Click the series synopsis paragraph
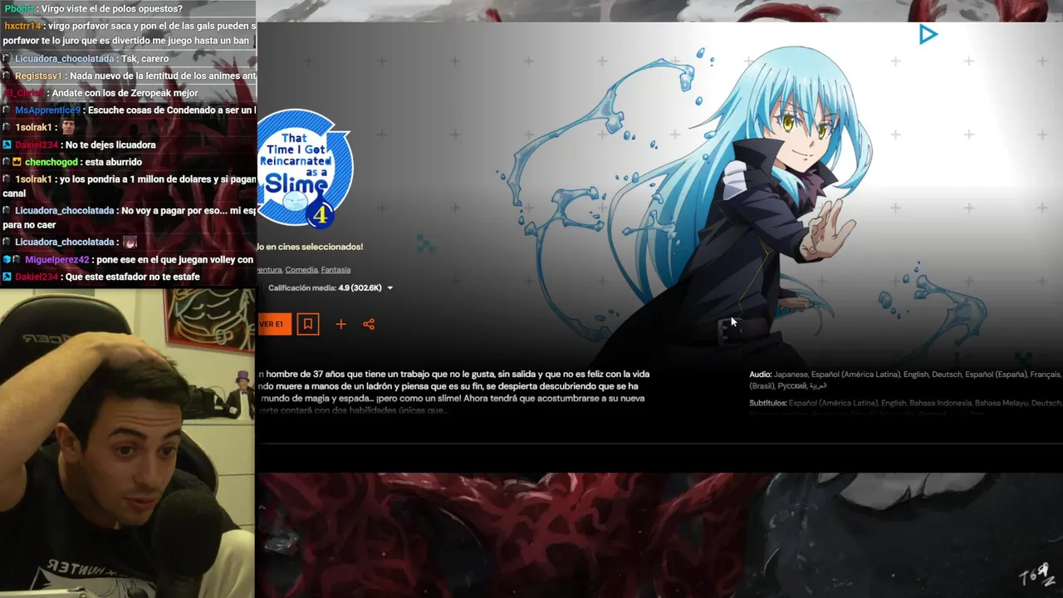Screen dimensions: 1063x598 [453, 392]
